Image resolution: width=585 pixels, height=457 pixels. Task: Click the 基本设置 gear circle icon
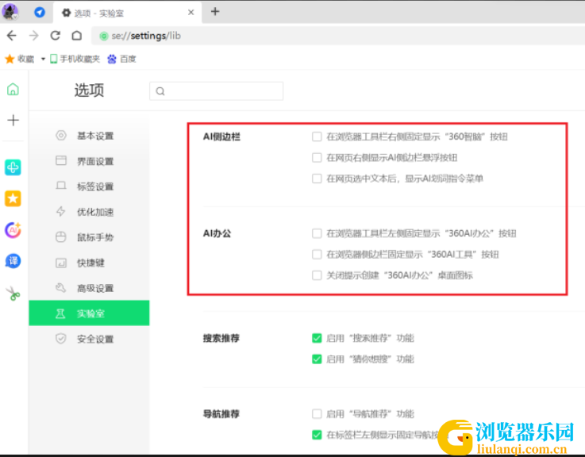61,135
